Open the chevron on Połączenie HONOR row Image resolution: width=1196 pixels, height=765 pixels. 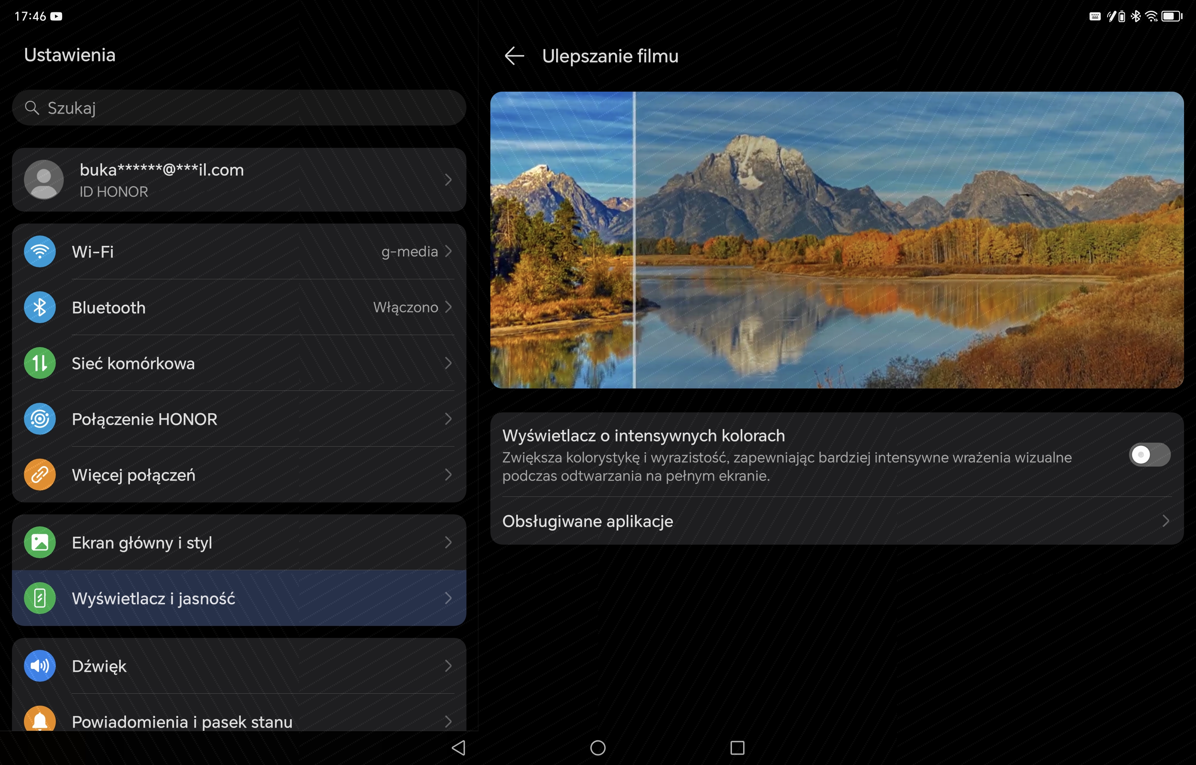(x=448, y=419)
